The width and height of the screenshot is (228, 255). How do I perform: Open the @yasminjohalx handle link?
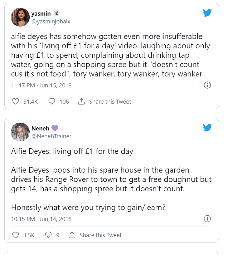click(x=51, y=22)
